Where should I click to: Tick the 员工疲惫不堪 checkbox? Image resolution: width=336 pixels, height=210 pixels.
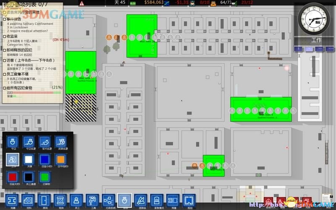(x=5, y=74)
